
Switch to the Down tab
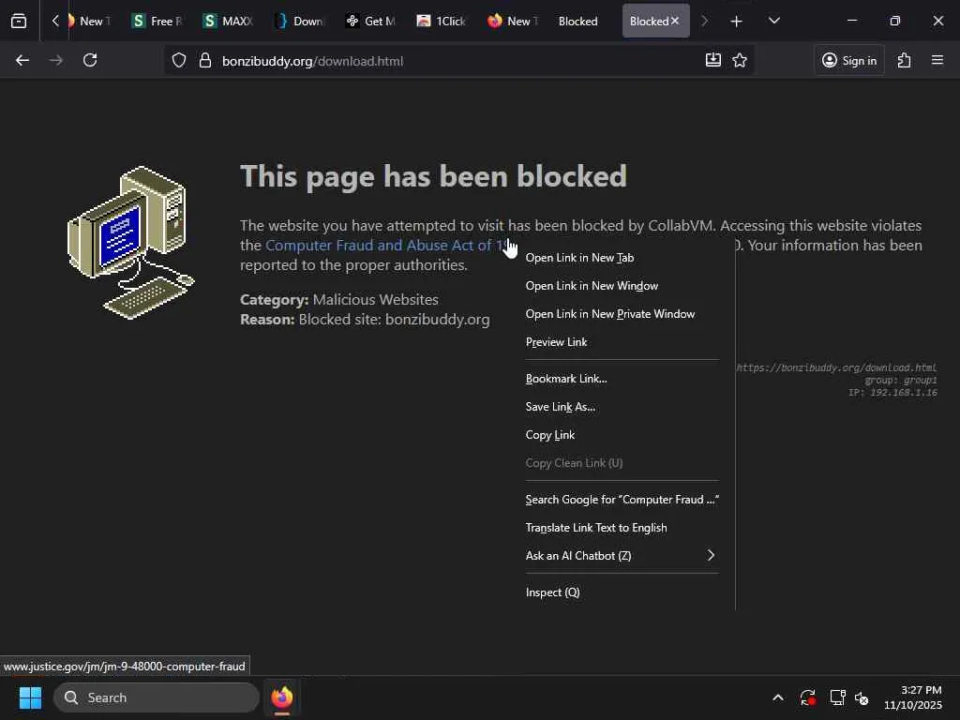pyautogui.click(x=300, y=21)
